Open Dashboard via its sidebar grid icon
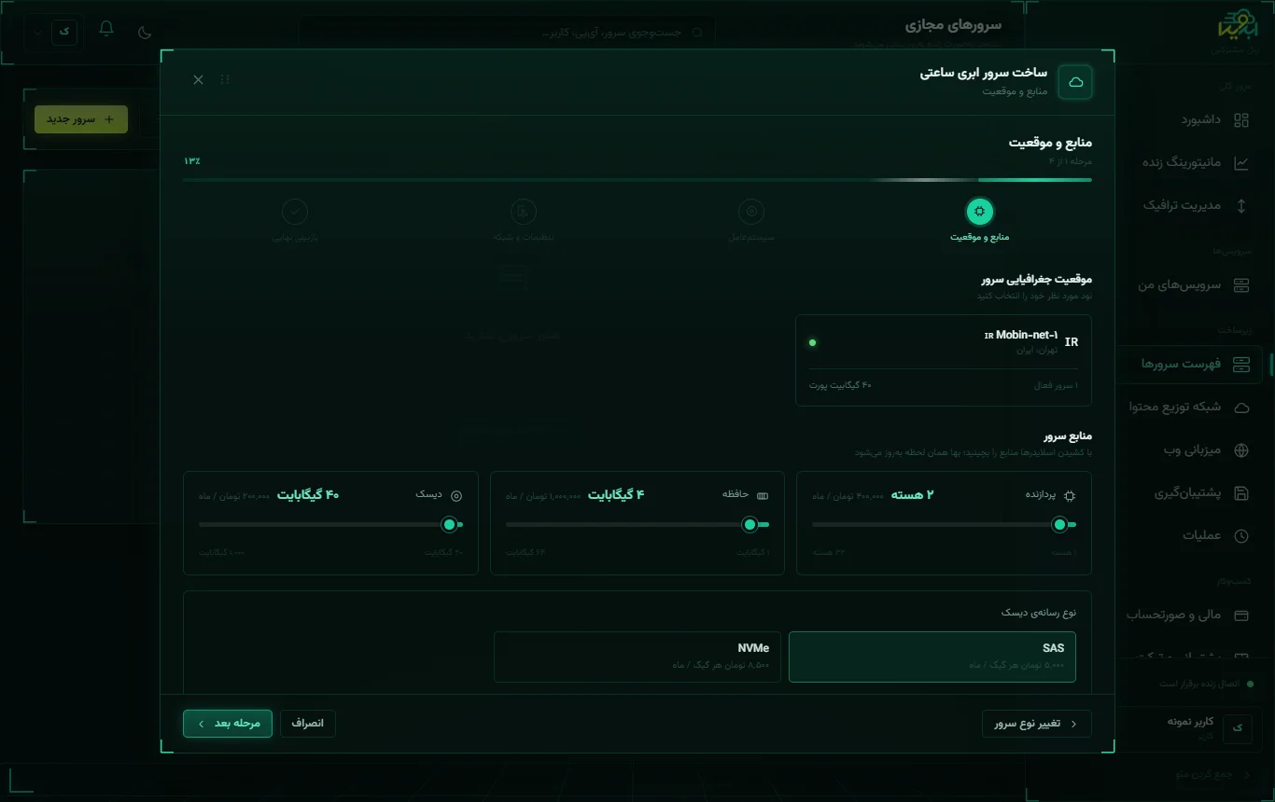 point(1240,119)
